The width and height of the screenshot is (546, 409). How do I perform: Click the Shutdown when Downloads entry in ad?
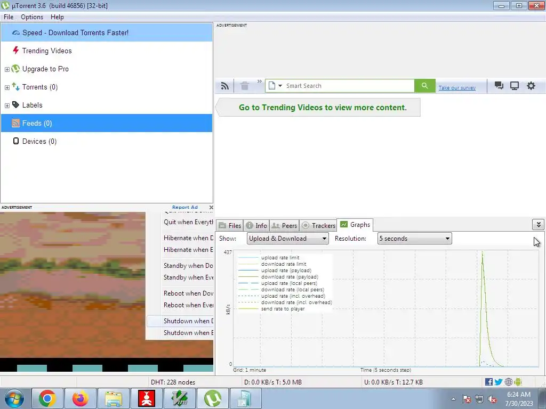(x=180, y=321)
